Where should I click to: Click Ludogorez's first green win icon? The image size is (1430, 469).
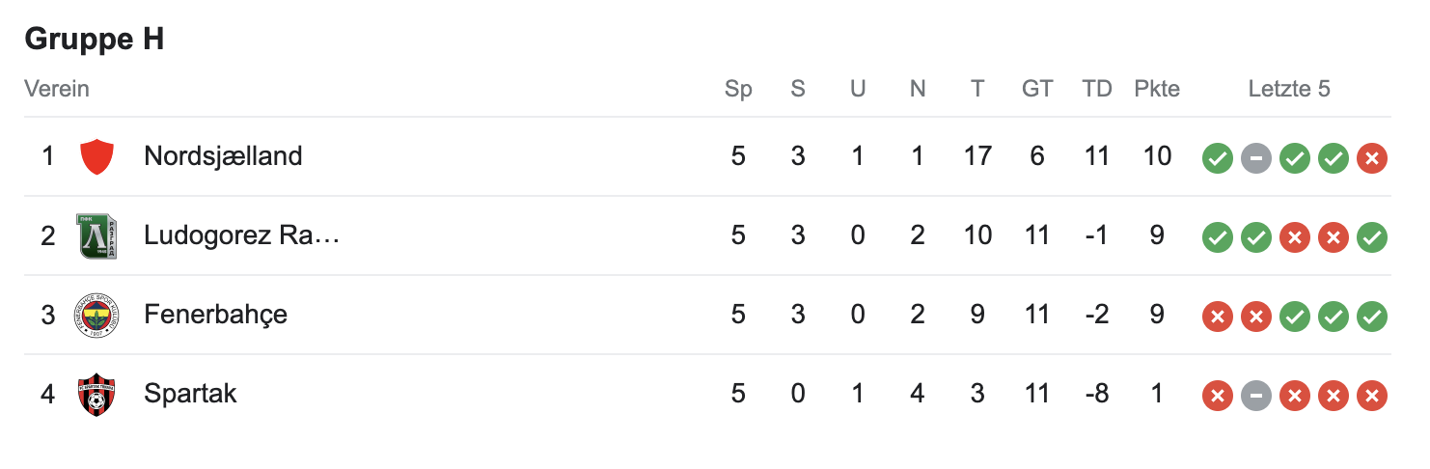tap(1217, 236)
